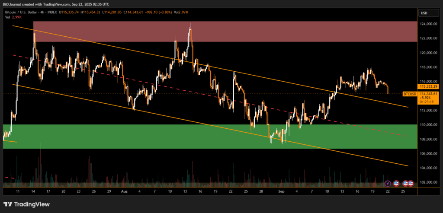Click the 108,000.00 price axis level
Image resolution: width=443 pixels, height=213 pixels.
pos(428,139)
